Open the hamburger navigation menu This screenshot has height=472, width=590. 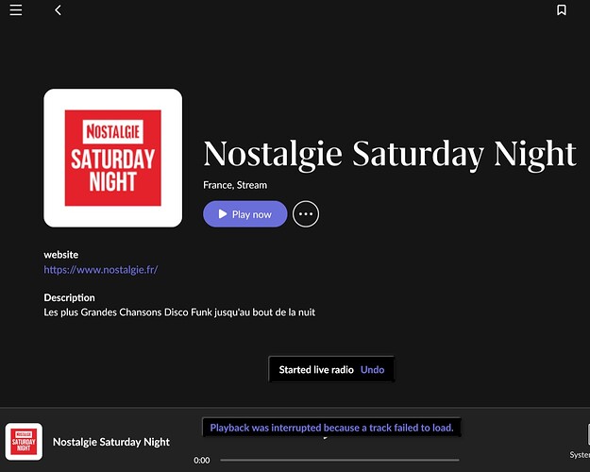point(16,10)
